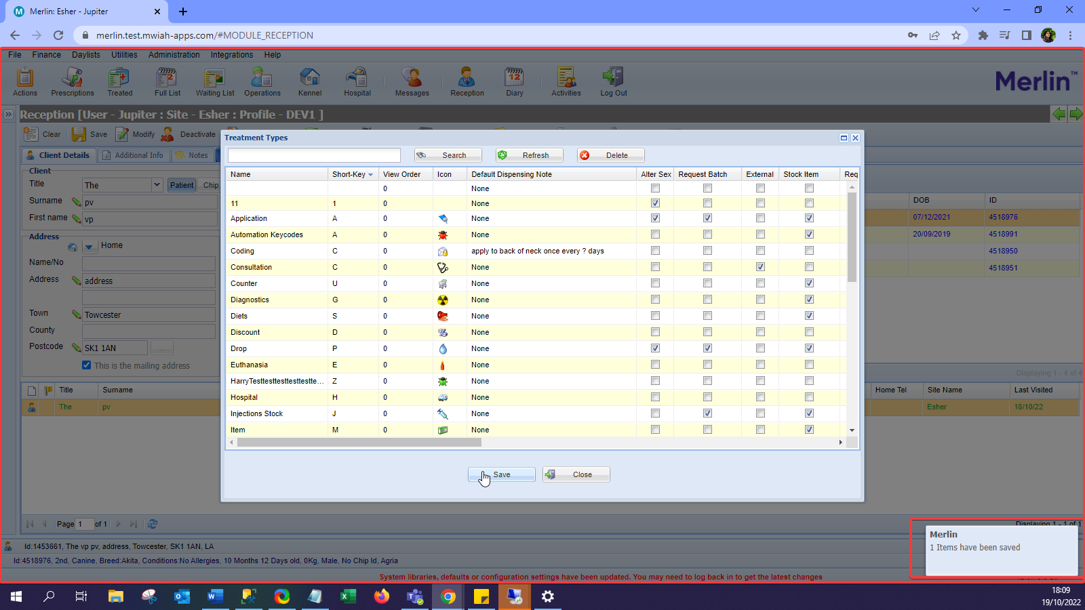
Task: Toggle Stock Item for Diets row
Action: click(x=809, y=316)
